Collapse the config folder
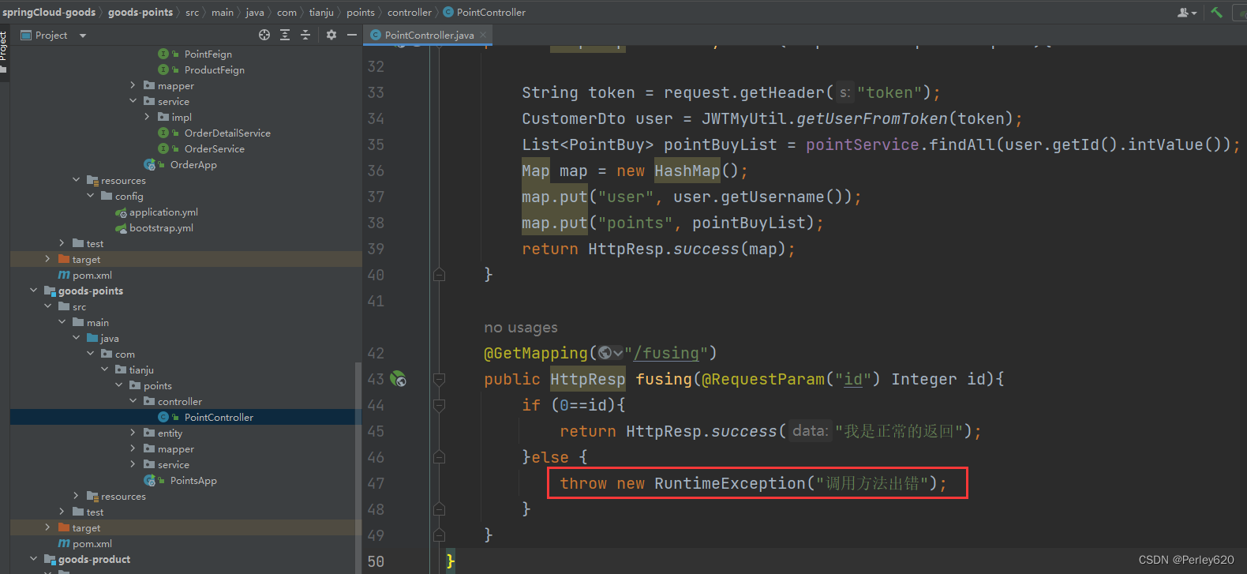1247x574 pixels. click(x=90, y=196)
